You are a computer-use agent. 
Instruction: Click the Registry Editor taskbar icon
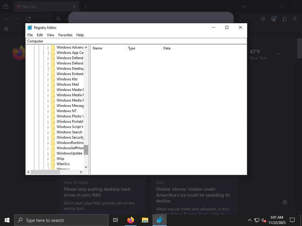pyautogui.click(x=160, y=220)
